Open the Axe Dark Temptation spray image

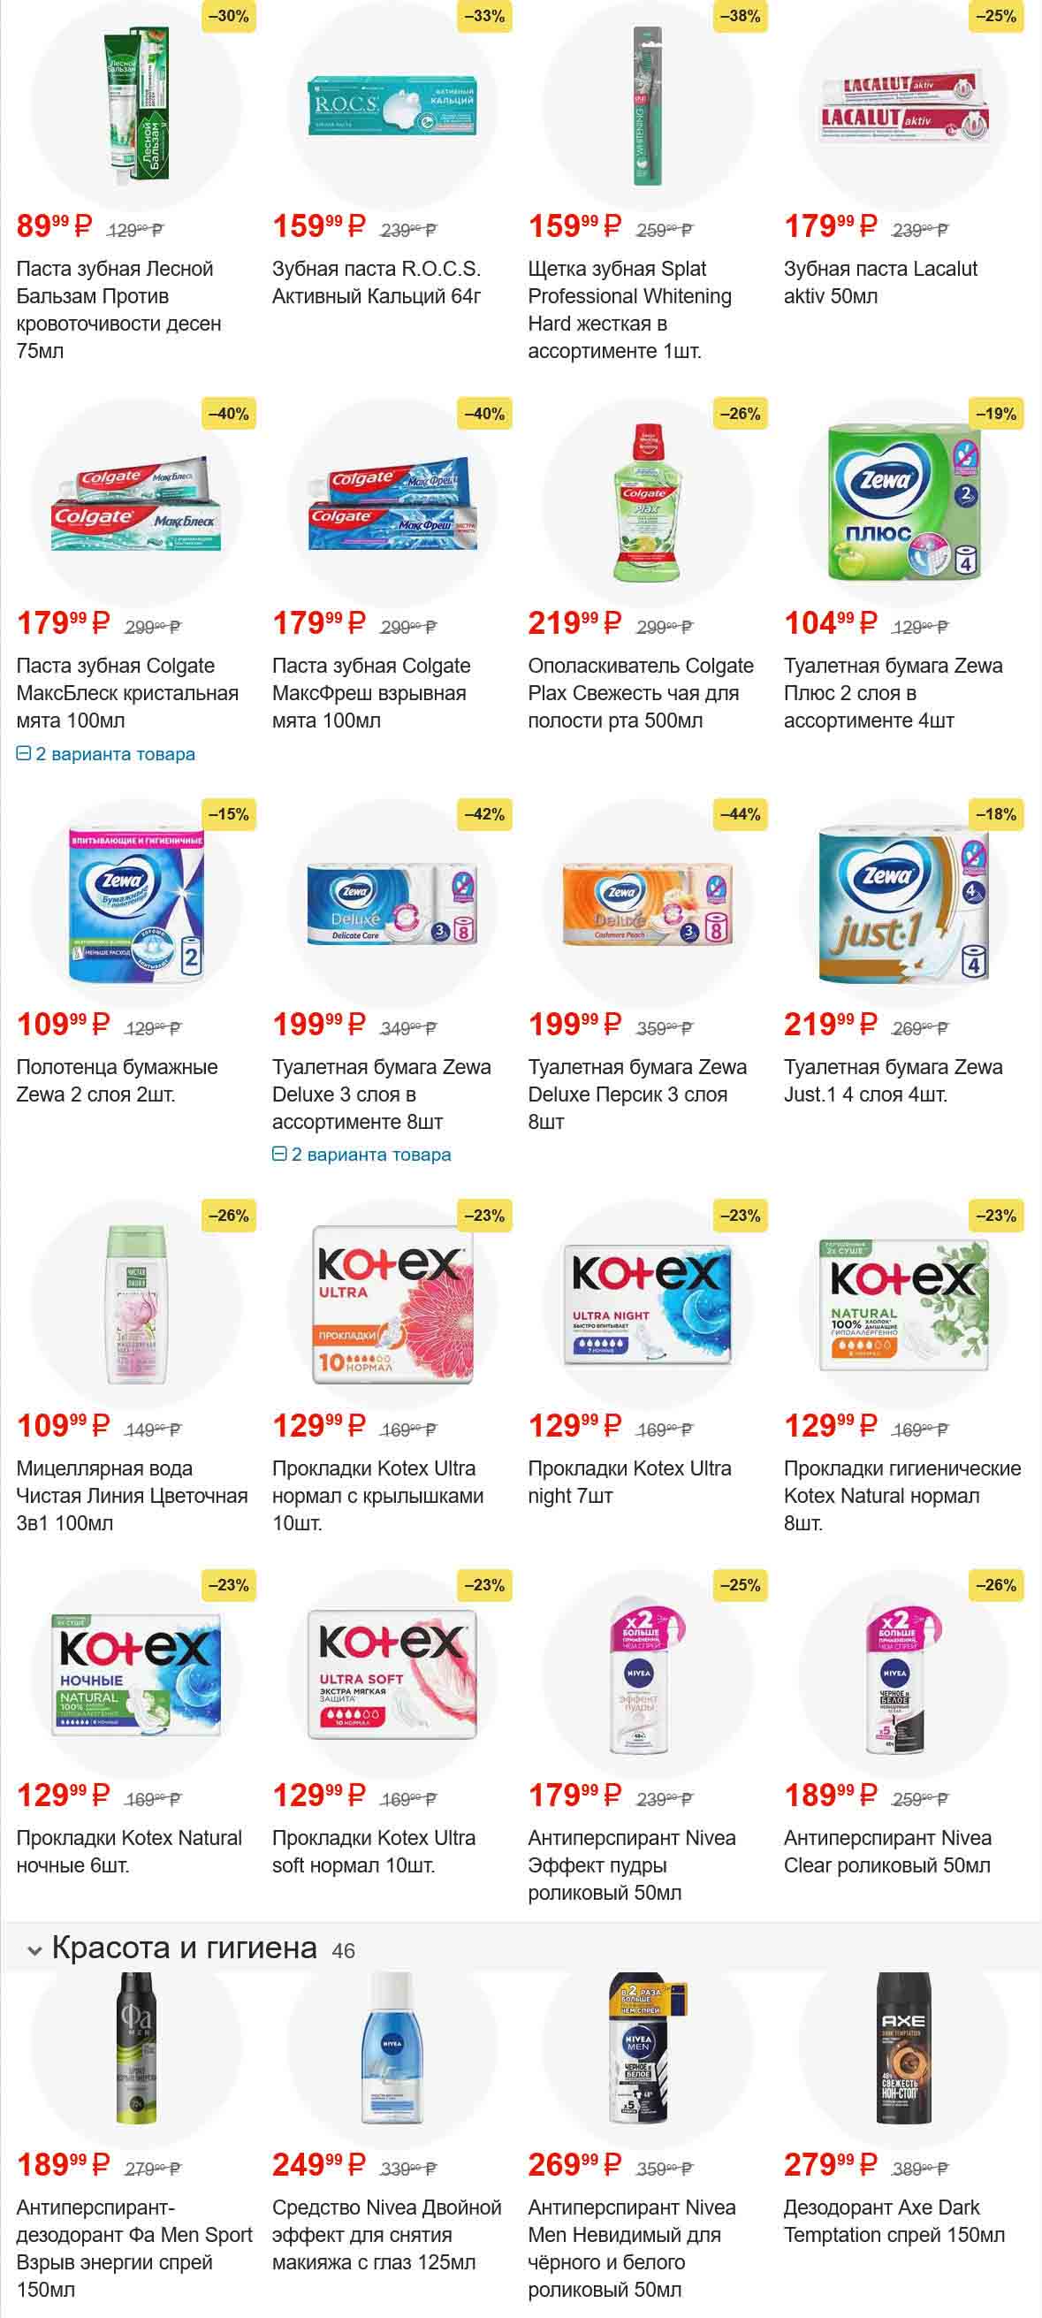[x=903, y=2048]
